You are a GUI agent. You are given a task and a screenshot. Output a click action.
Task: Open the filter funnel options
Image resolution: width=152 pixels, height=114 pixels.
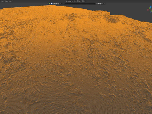[x=103, y=3]
